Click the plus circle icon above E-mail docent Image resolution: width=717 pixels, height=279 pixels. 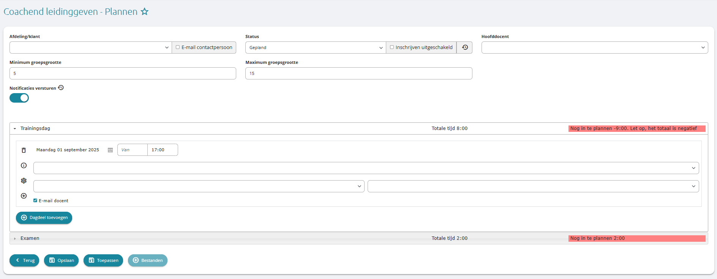pyautogui.click(x=24, y=196)
